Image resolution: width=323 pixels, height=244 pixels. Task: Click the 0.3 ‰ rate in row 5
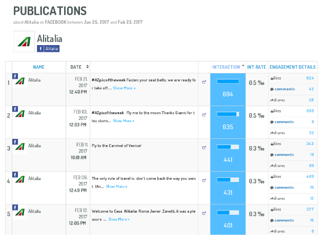click(x=256, y=214)
